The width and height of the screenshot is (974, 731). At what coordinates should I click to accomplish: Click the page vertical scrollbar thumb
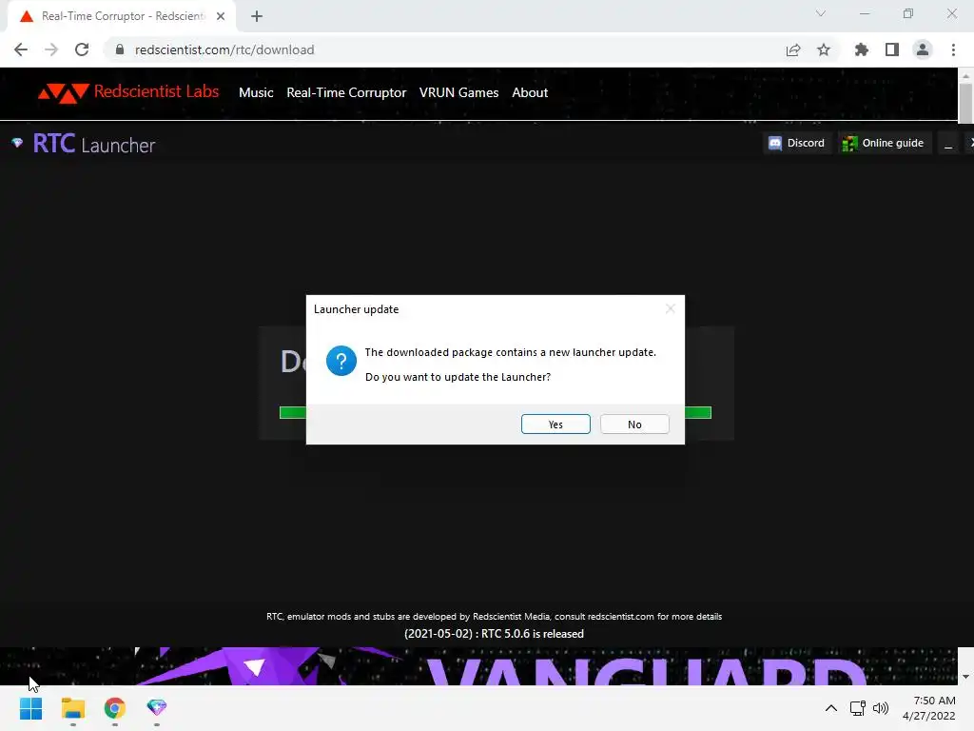point(964,103)
